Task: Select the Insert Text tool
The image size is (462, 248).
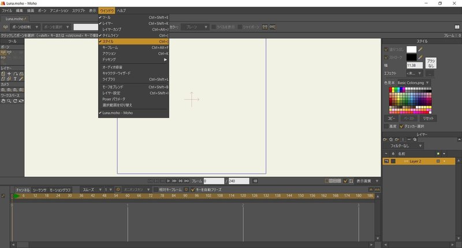Action: 16,79
